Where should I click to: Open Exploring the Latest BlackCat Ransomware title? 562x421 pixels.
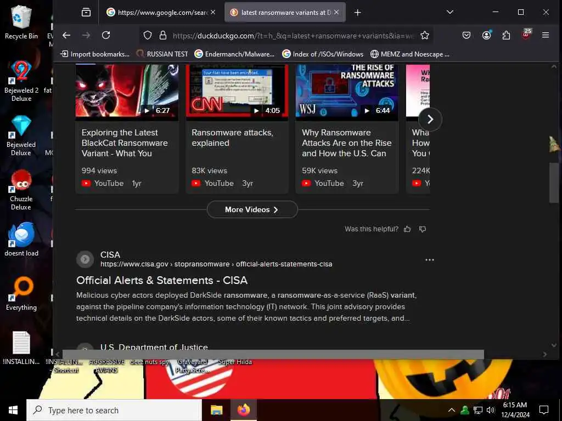pyautogui.click(x=125, y=143)
